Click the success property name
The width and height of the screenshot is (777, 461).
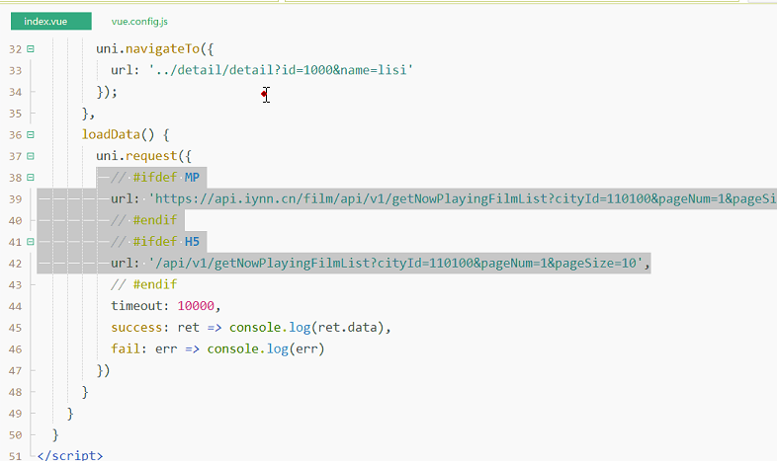click(x=136, y=328)
